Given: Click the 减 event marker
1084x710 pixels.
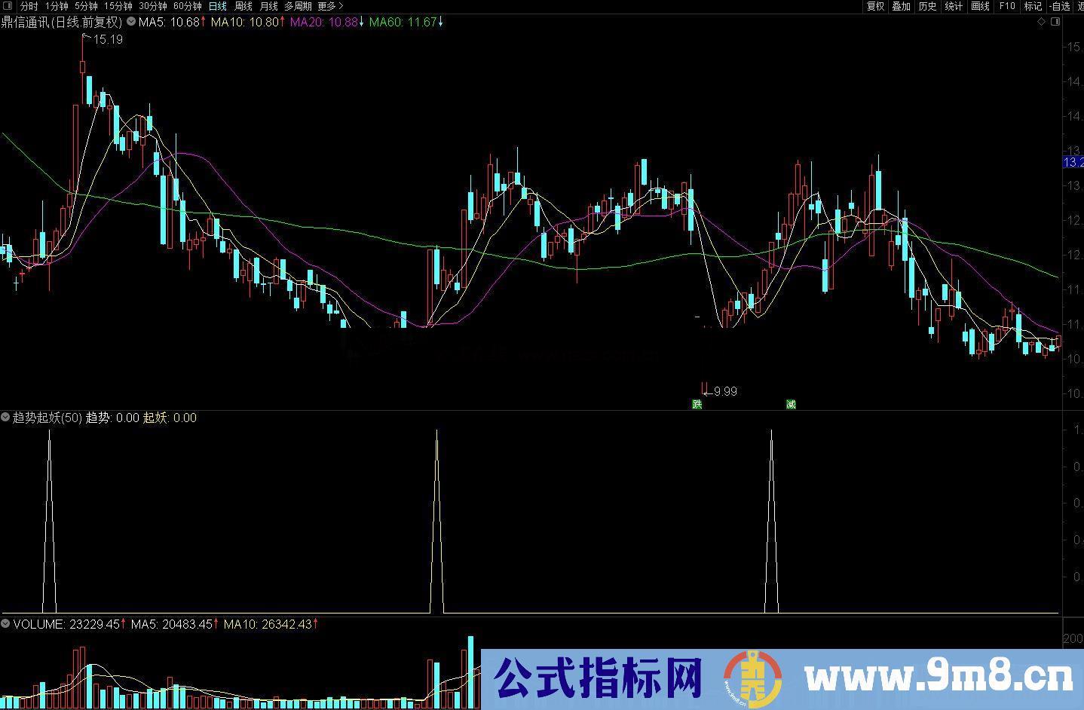Looking at the screenshot, I should pyautogui.click(x=791, y=405).
